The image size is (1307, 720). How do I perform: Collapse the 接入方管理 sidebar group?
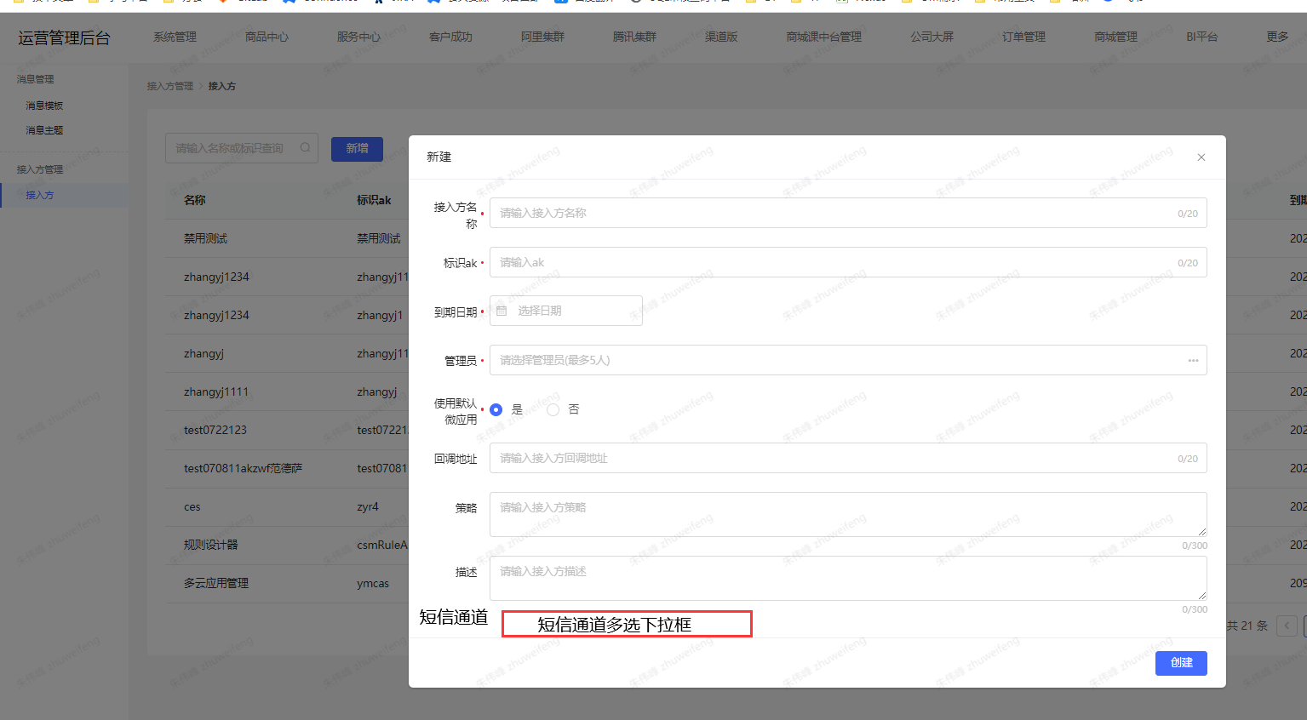[x=40, y=169]
